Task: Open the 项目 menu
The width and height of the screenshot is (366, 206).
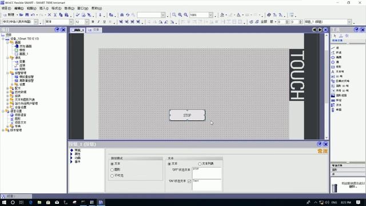Action: point(6,8)
